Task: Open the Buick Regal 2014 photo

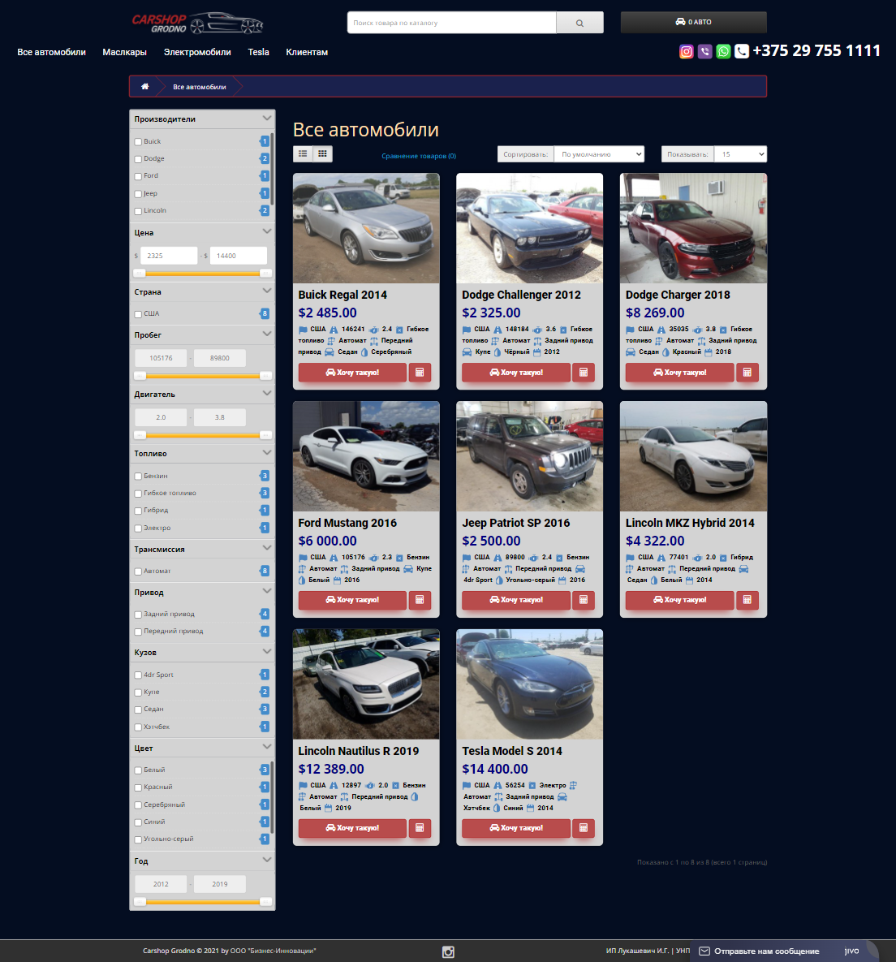Action: [366, 228]
